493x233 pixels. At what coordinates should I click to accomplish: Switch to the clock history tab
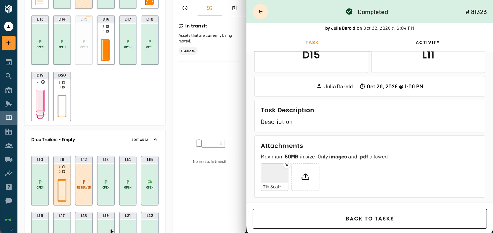(185, 8)
